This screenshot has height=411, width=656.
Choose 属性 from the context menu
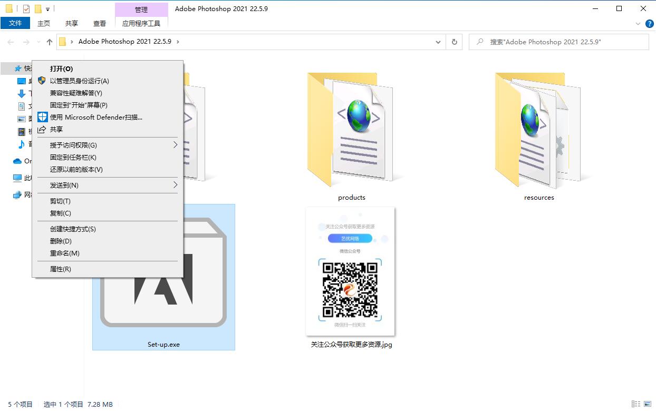coord(61,269)
